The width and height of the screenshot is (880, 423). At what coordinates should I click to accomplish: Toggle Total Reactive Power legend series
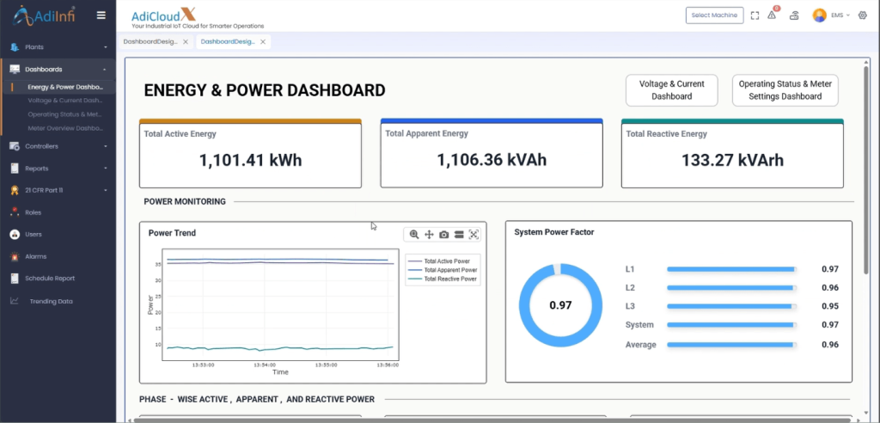[443, 279]
